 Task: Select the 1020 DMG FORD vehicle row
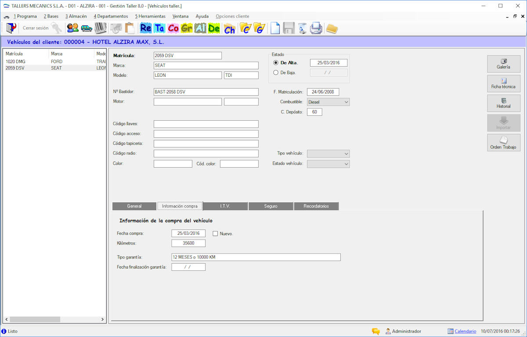point(55,62)
